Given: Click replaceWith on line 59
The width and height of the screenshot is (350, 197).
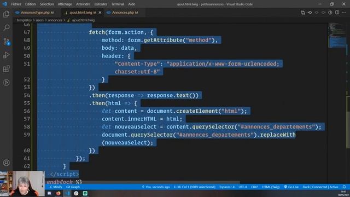Looking at the screenshot, I should [278, 135].
